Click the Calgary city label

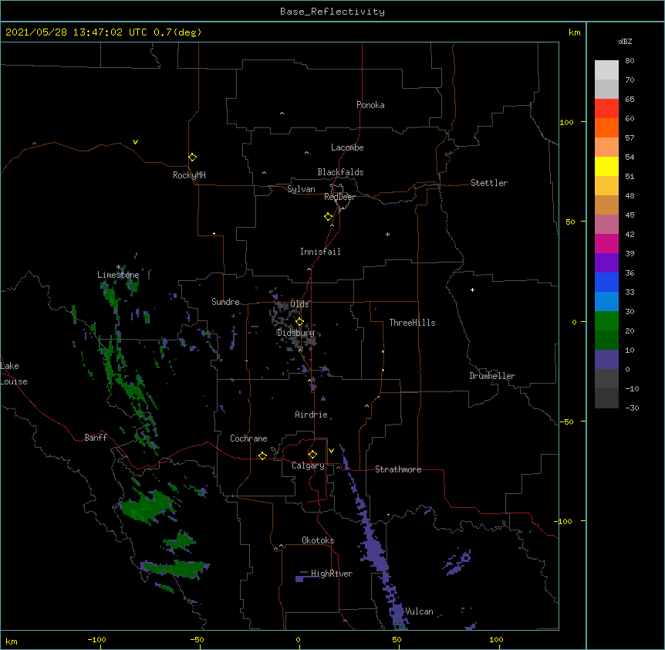pos(308,465)
